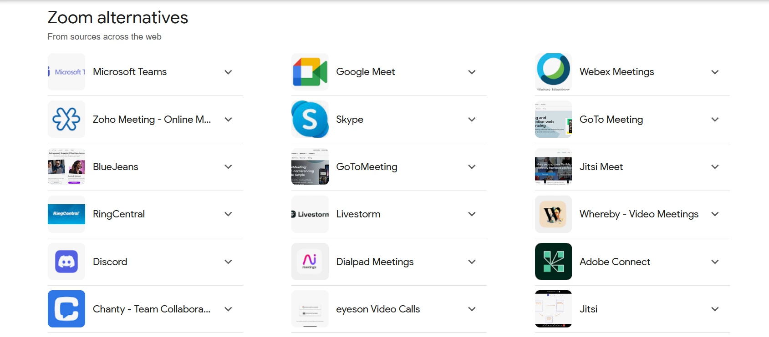Expand the Microsoft Teams entry chevron
Screen dimensions: 769x337
[x=229, y=72]
